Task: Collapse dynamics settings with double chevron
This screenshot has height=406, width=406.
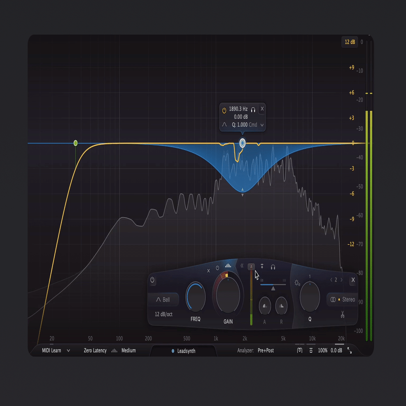Action: [x=242, y=266]
